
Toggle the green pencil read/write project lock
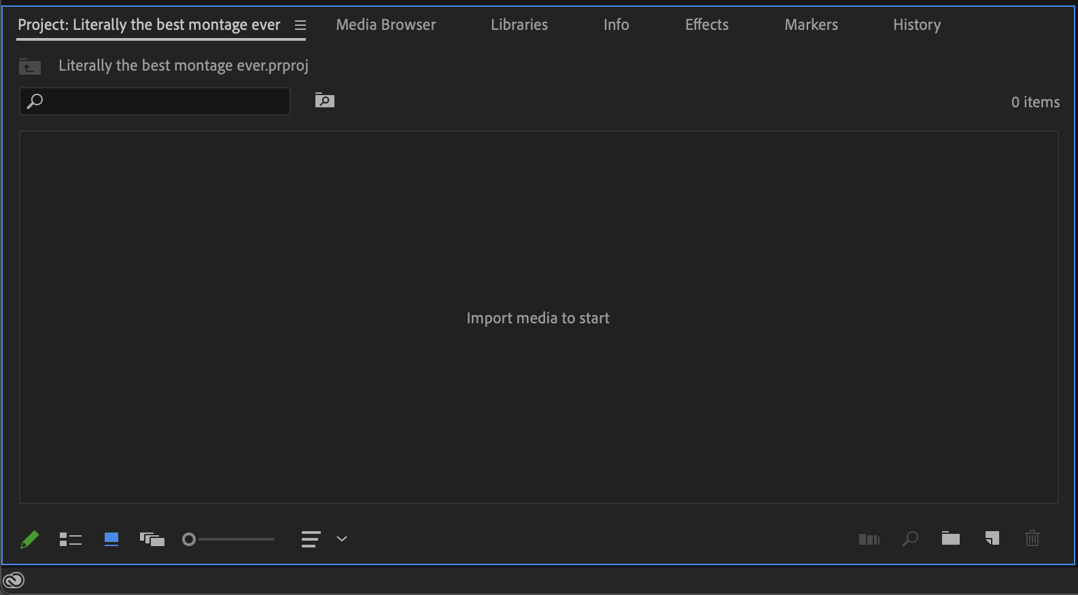coord(29,540)
